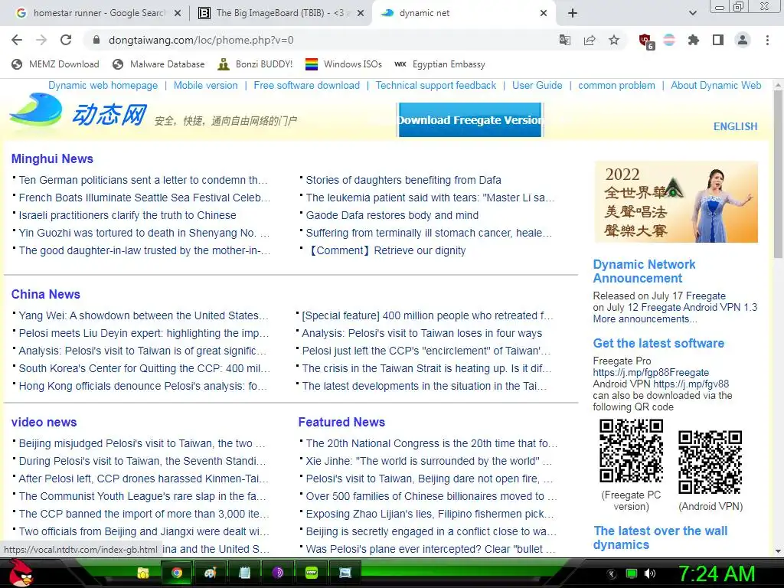Viewport: 784px width, 588px height.
Task: Open User Guide link
Action: 537,86
